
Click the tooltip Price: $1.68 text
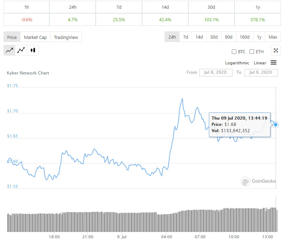click(x=224, y=124)
